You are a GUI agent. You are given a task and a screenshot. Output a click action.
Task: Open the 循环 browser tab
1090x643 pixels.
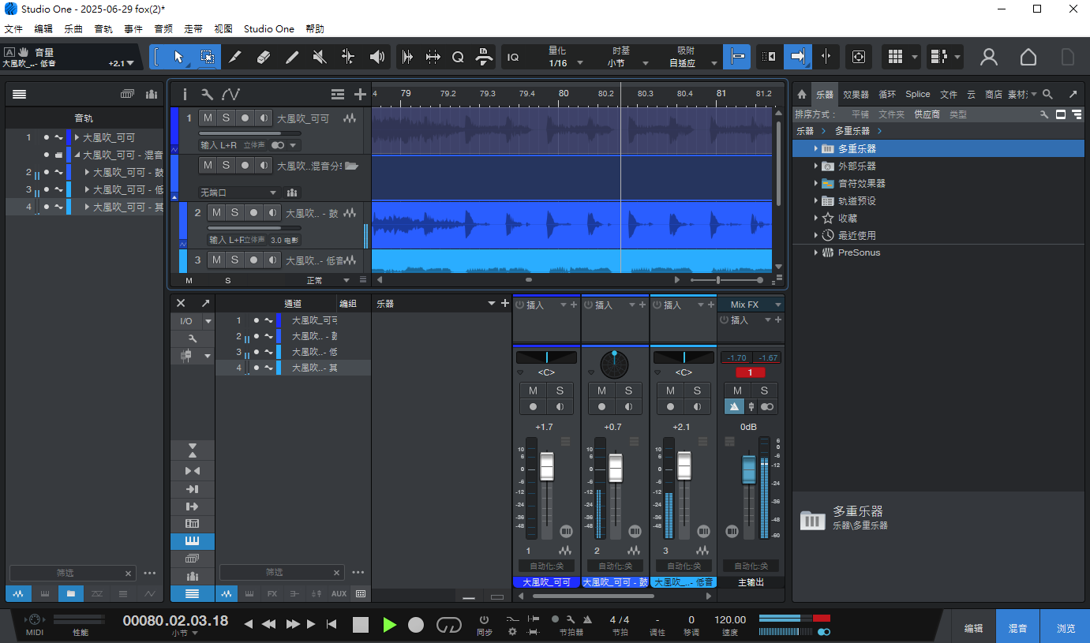(x=887, y=94)
